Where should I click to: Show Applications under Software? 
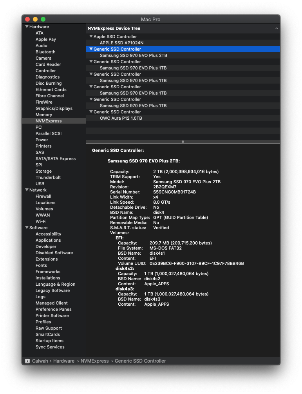(x=48, y=240)
